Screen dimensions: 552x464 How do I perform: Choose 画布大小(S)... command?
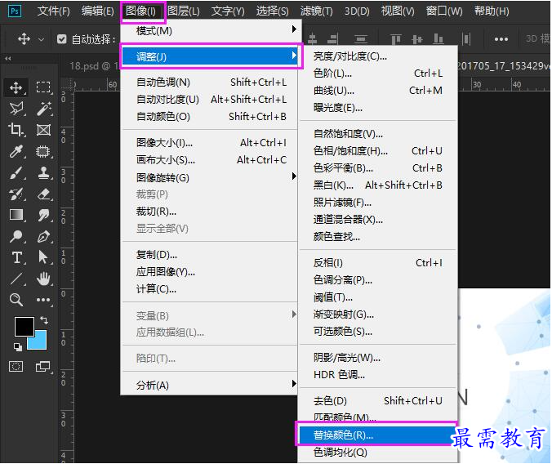pos(210,160)
